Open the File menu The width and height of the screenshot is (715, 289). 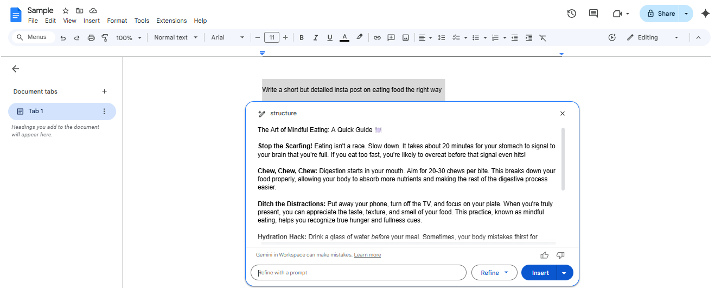click(x=33, y=21)
